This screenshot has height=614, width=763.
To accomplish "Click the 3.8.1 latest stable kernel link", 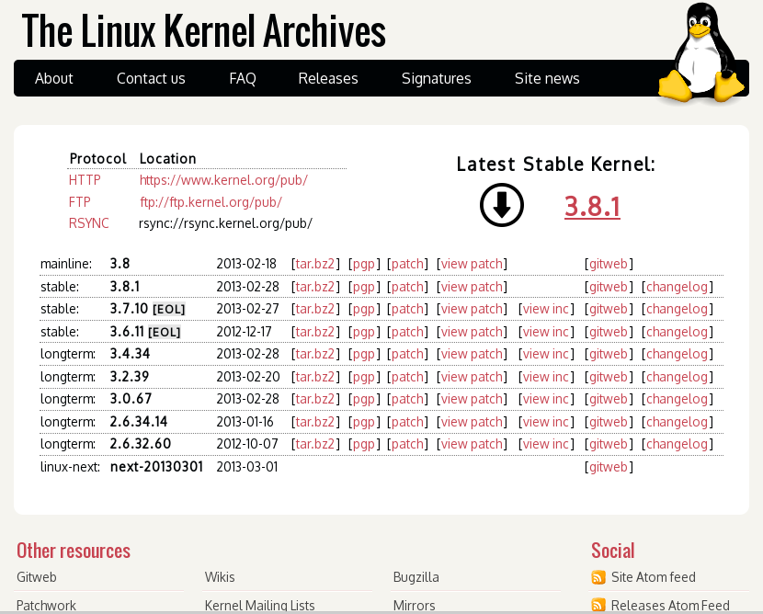I will 592,206.
